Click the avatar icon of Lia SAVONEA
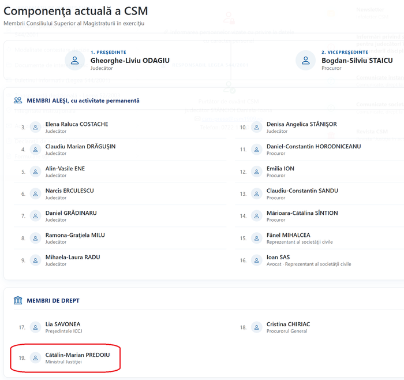Screen dimensions: 404x380 pos(36,327)
